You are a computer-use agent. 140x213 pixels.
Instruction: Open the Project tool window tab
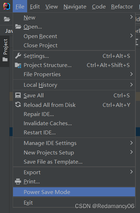(x=5, y=50)
